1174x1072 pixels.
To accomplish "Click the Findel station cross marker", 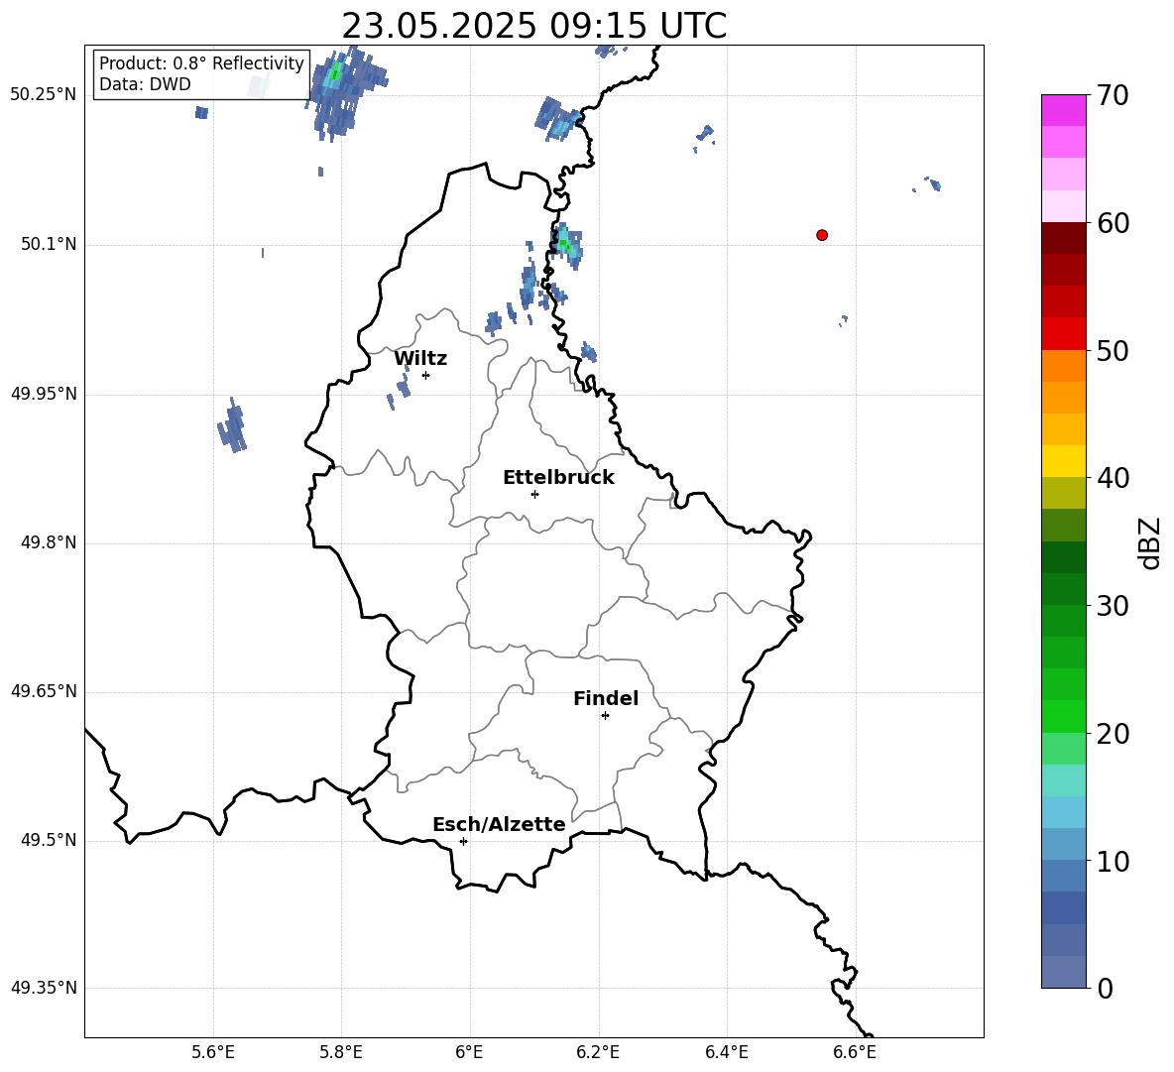I will tap(605, 716).
